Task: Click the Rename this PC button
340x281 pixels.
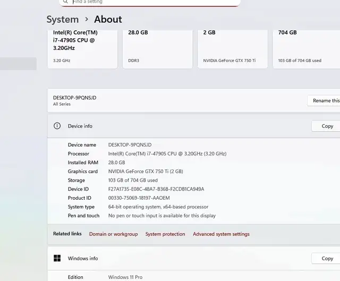Action: [324, 100]
